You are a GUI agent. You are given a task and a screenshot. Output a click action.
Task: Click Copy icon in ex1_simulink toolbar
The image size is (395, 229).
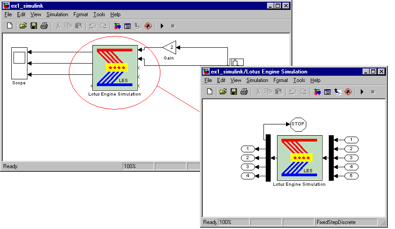click(x=68, y=26)
